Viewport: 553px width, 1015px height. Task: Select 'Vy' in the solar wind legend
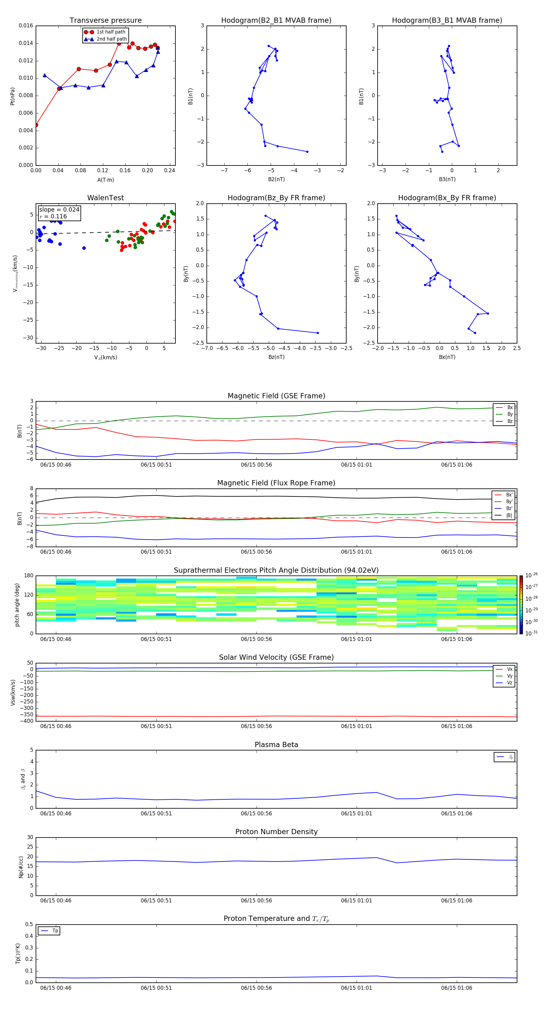click(x=504, y=676)
